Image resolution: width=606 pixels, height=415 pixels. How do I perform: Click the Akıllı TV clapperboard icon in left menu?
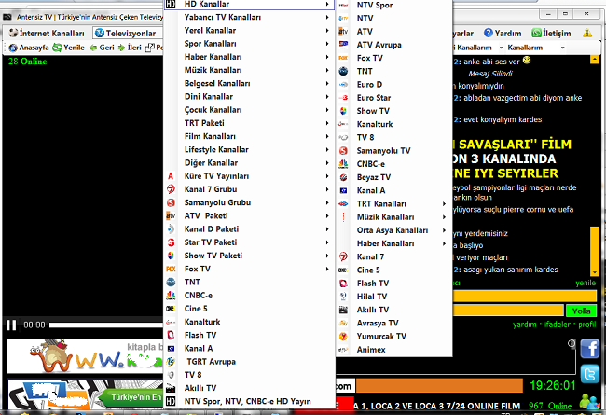(171, 388)
